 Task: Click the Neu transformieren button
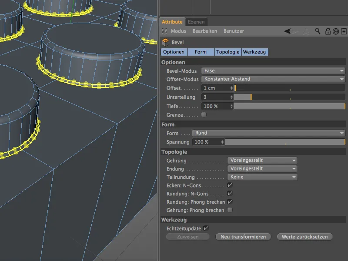[243, 237]
